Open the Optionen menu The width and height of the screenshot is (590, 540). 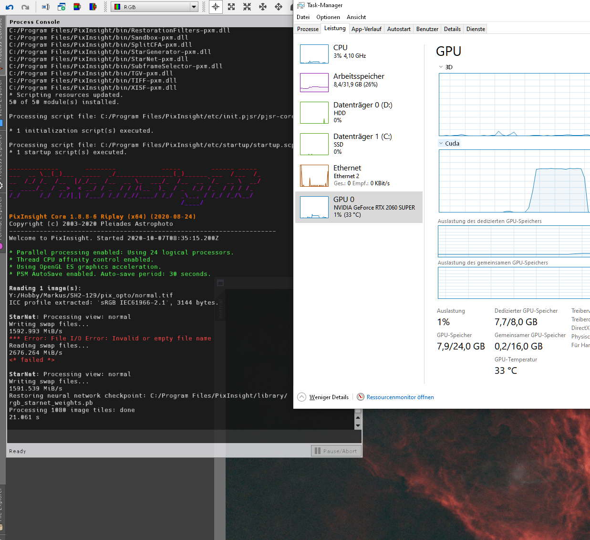tap(328, 17)
